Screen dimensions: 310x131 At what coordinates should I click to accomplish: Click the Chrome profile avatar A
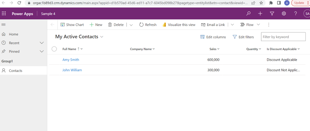click(x=287, y=3)
